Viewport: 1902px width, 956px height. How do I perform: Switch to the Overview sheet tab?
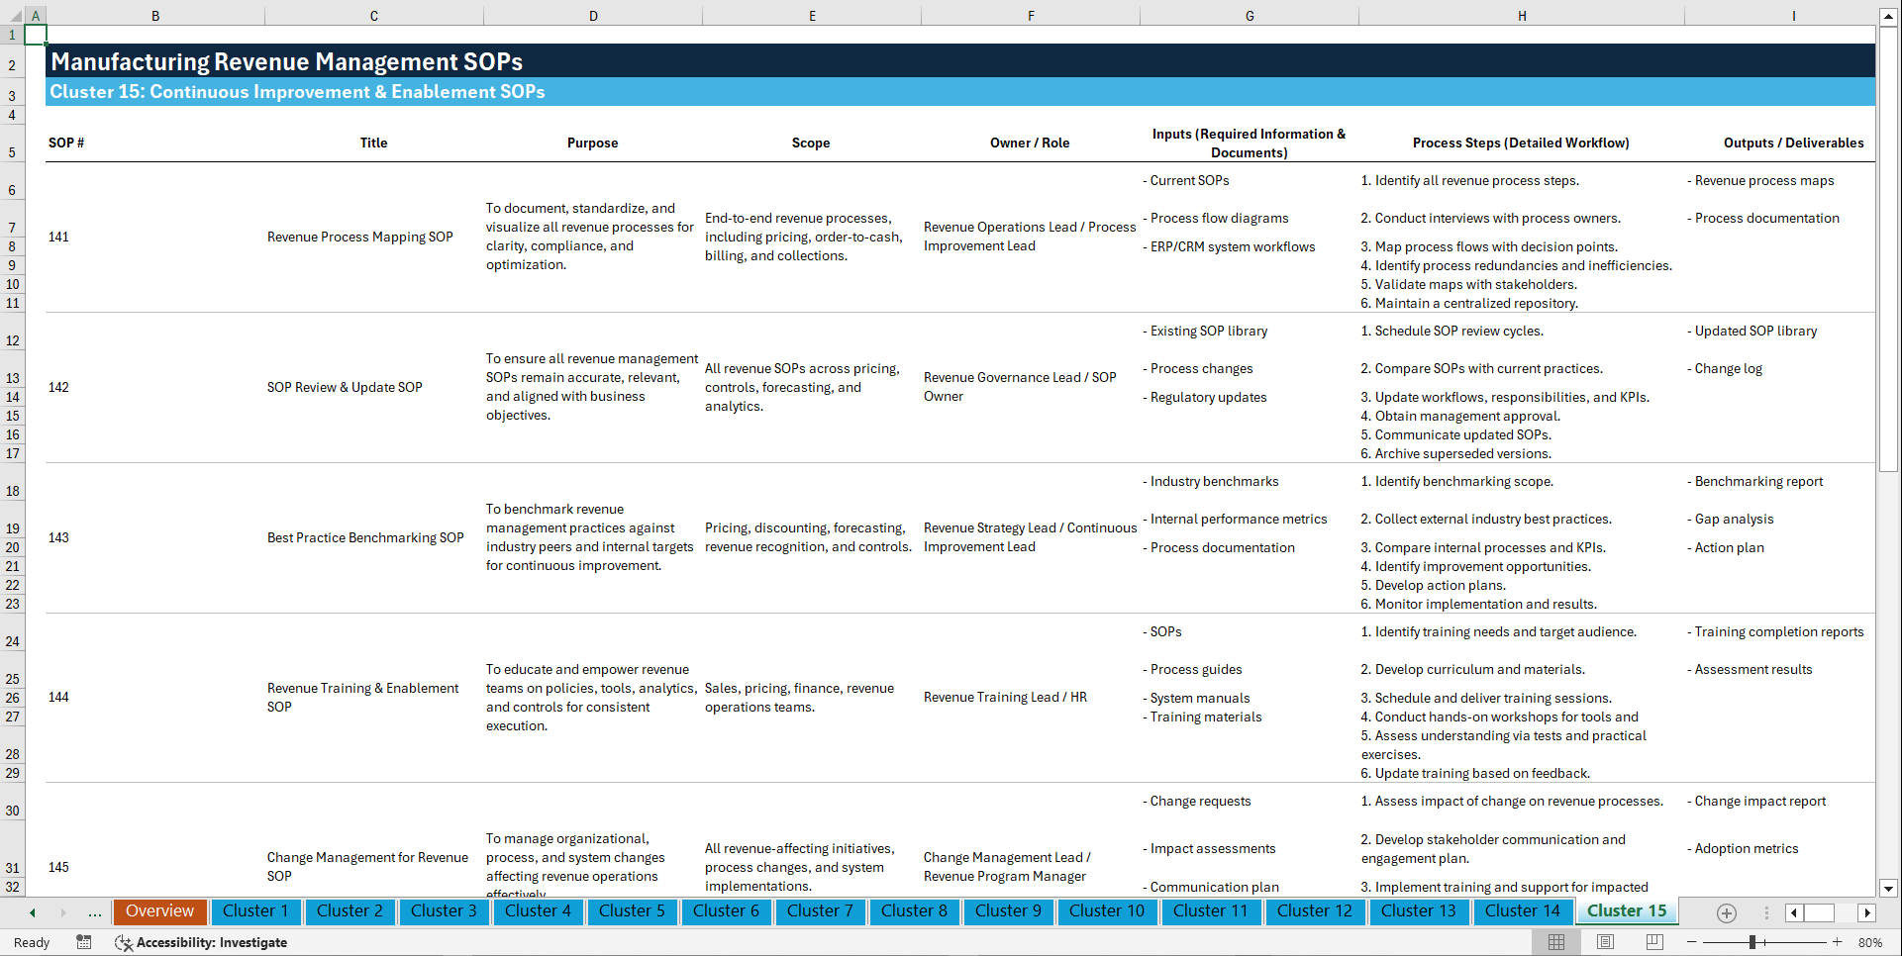(x=159, y=911)
